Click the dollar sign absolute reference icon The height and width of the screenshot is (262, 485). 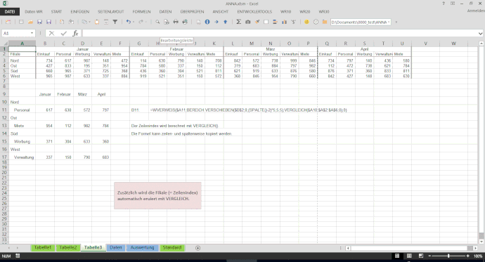point(293,22)
